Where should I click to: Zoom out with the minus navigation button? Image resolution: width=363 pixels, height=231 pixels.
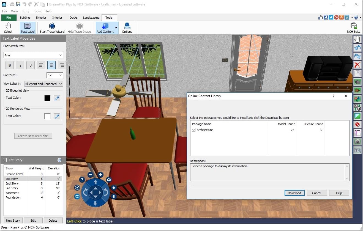pos(90,175)
